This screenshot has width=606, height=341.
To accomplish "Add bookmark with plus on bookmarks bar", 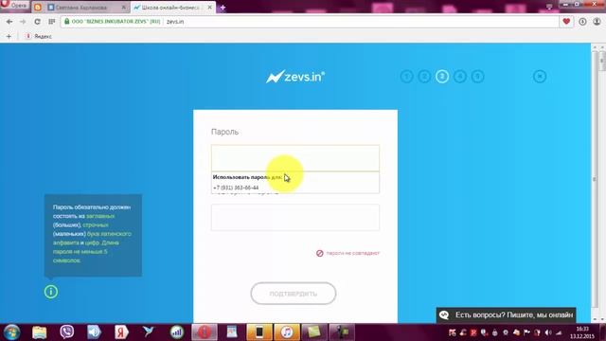I will click(9, 36).
